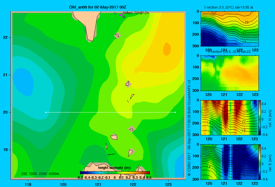The image size is (275, 187).
Task: Click the "t section (13..32°C)" panel title
Action: click(x=229, y=7)
